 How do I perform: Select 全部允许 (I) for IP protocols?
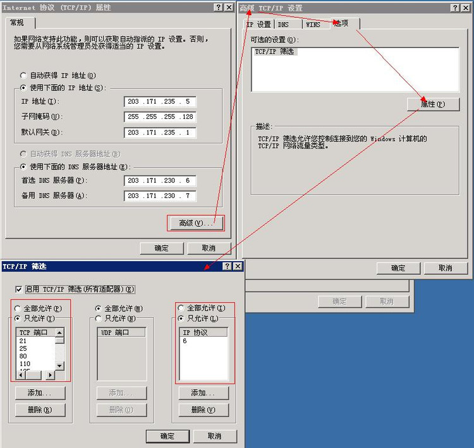click(x=181, y=308)
